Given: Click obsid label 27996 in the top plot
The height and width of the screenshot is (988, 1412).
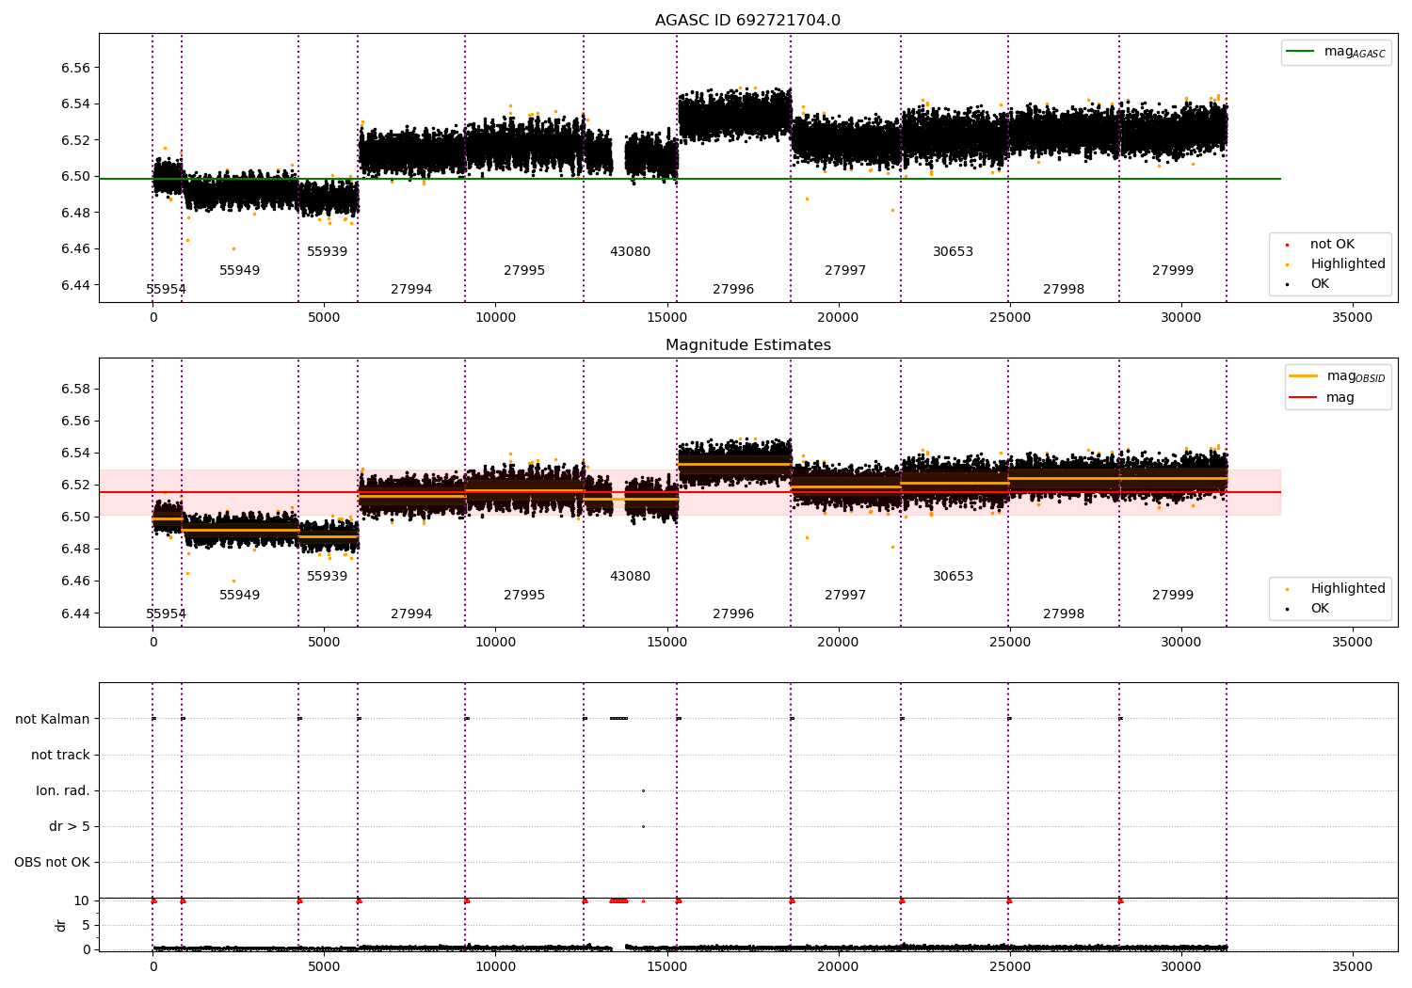Looking at the screenshot, I should [733, 290].
